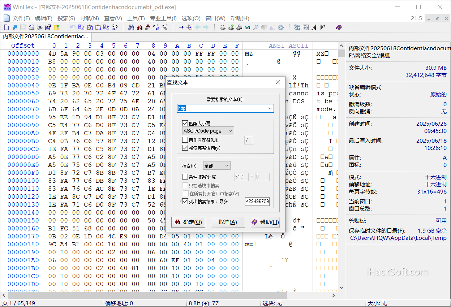The height and width of the screenshot is (307, 451).
Task: Click the gear Options toolbar icon
Action: click(281, 27)
